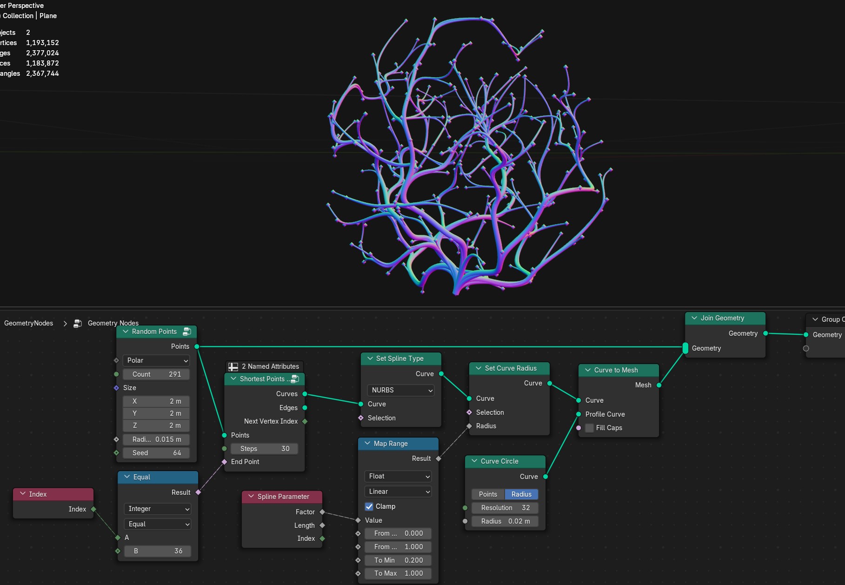Click the node group icon on Random Points header
The image size is (845, 585).
coord(187,332)
